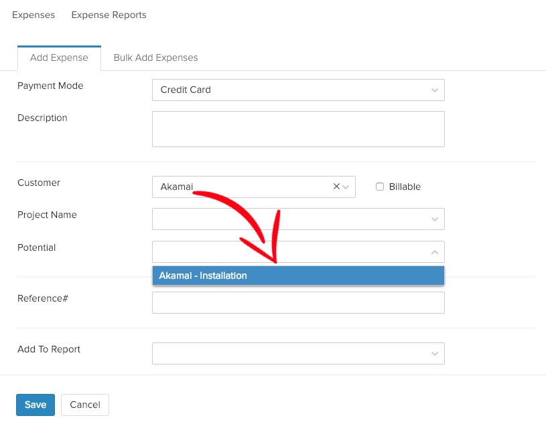Open Expense Reports in the top navigation
The image size is (546, 424).
(x=109, y=15)
